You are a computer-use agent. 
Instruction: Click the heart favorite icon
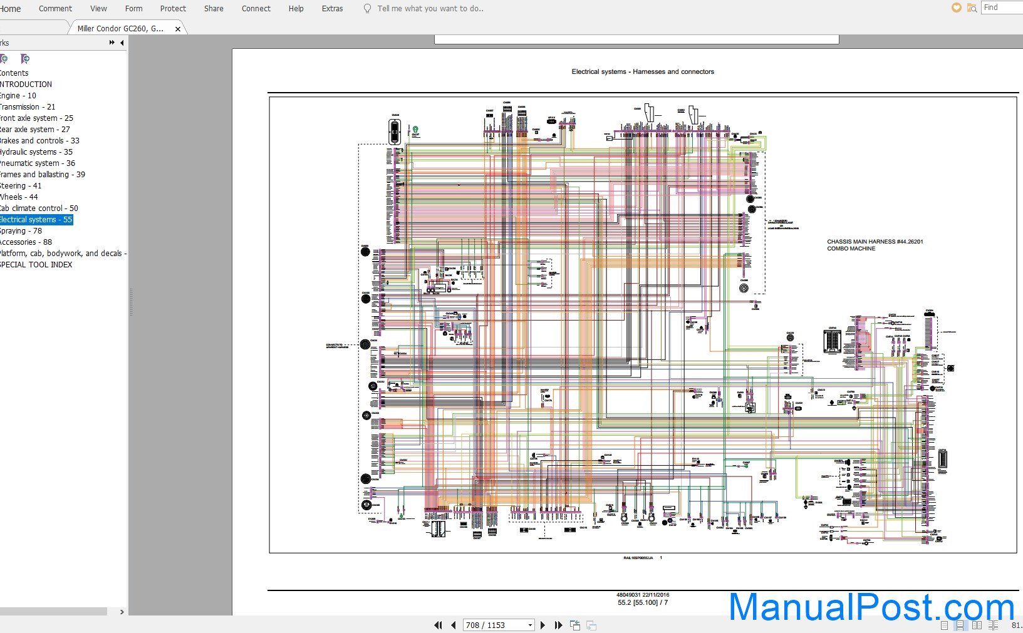tap(956, 8)
